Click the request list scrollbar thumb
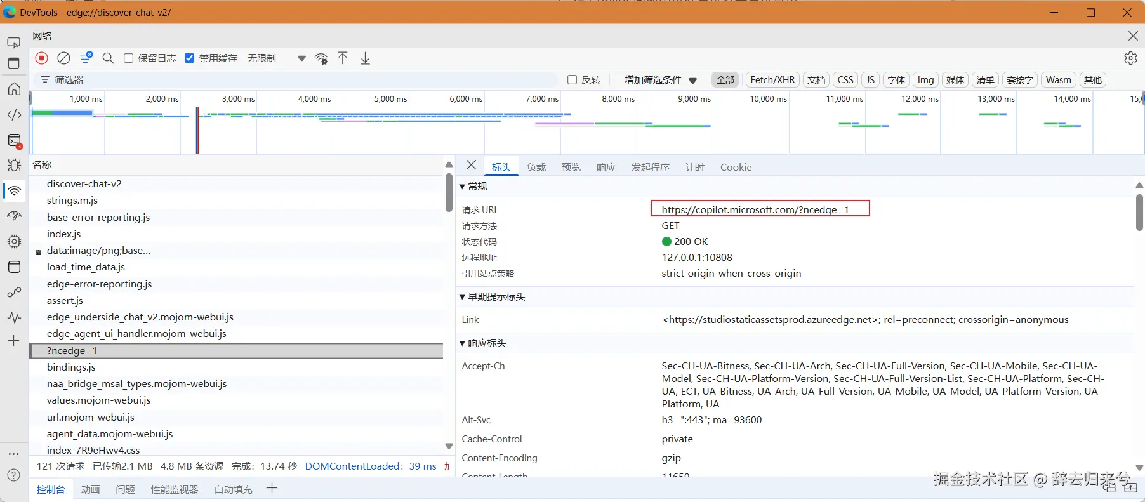1145x502 pixels. click(x=449, y=193)
